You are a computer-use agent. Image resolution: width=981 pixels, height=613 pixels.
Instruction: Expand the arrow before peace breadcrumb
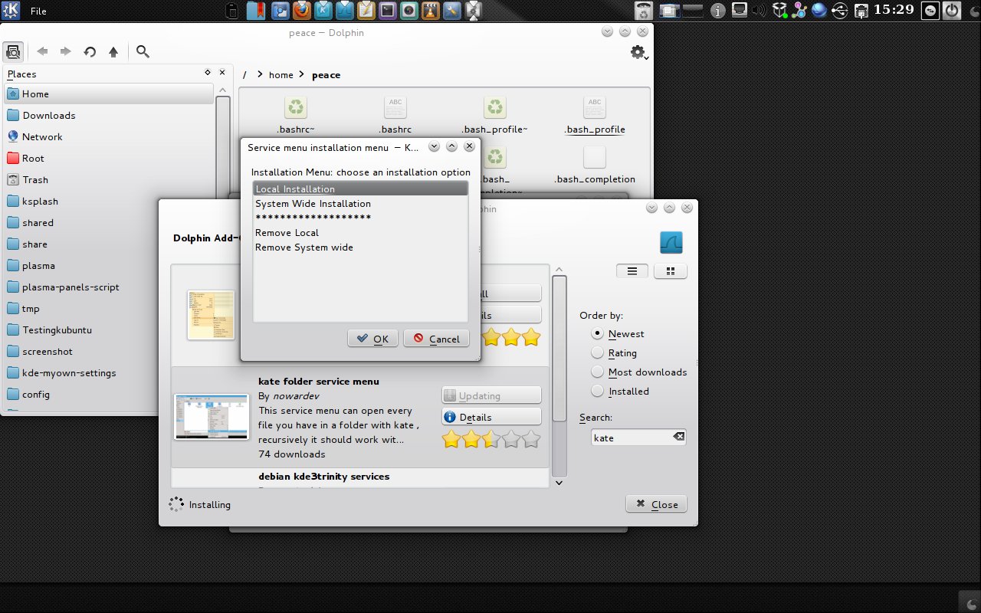click(303, 74)
